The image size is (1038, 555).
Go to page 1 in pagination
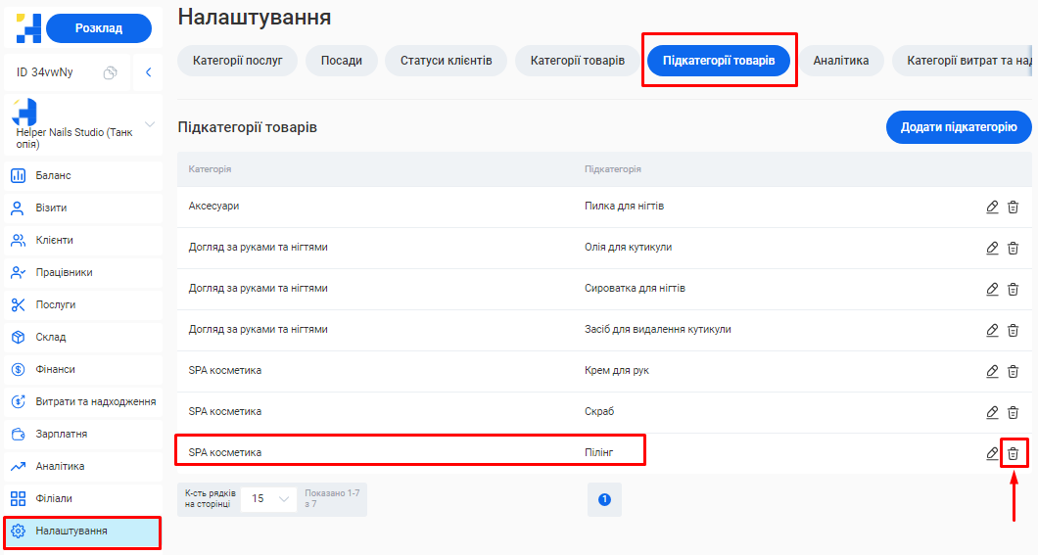[604, 499]
